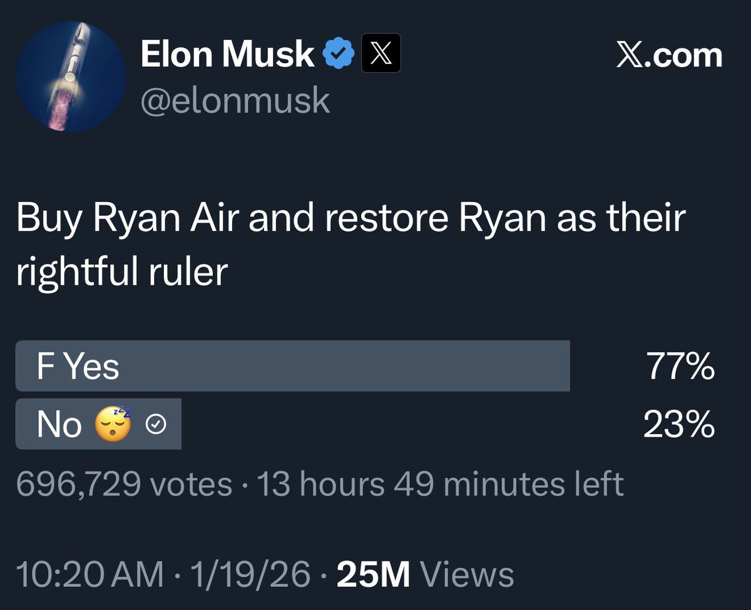Click the 696,729 votes count
The height and width of the screenshot is (610, 751).
(x=123, y=484)
